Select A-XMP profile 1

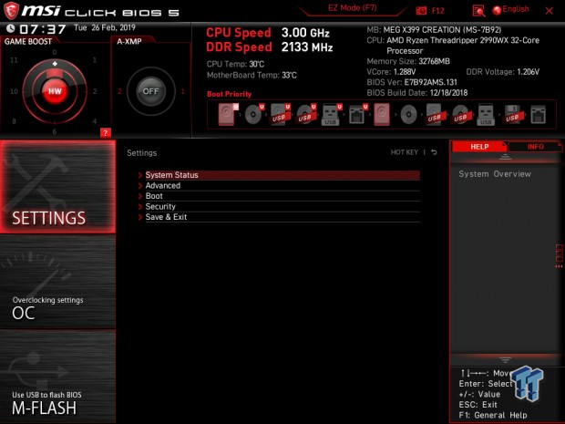(x=182, y=91)
